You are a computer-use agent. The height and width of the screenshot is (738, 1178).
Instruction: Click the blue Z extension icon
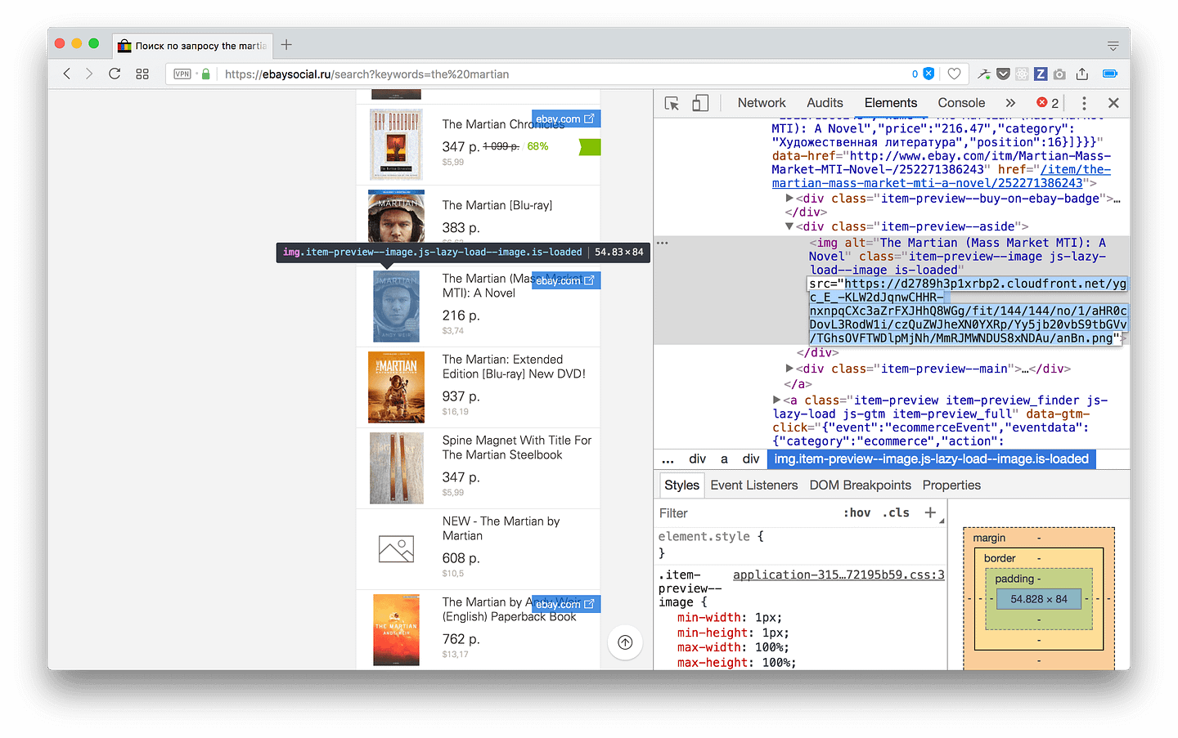[x=1041, y=74]
